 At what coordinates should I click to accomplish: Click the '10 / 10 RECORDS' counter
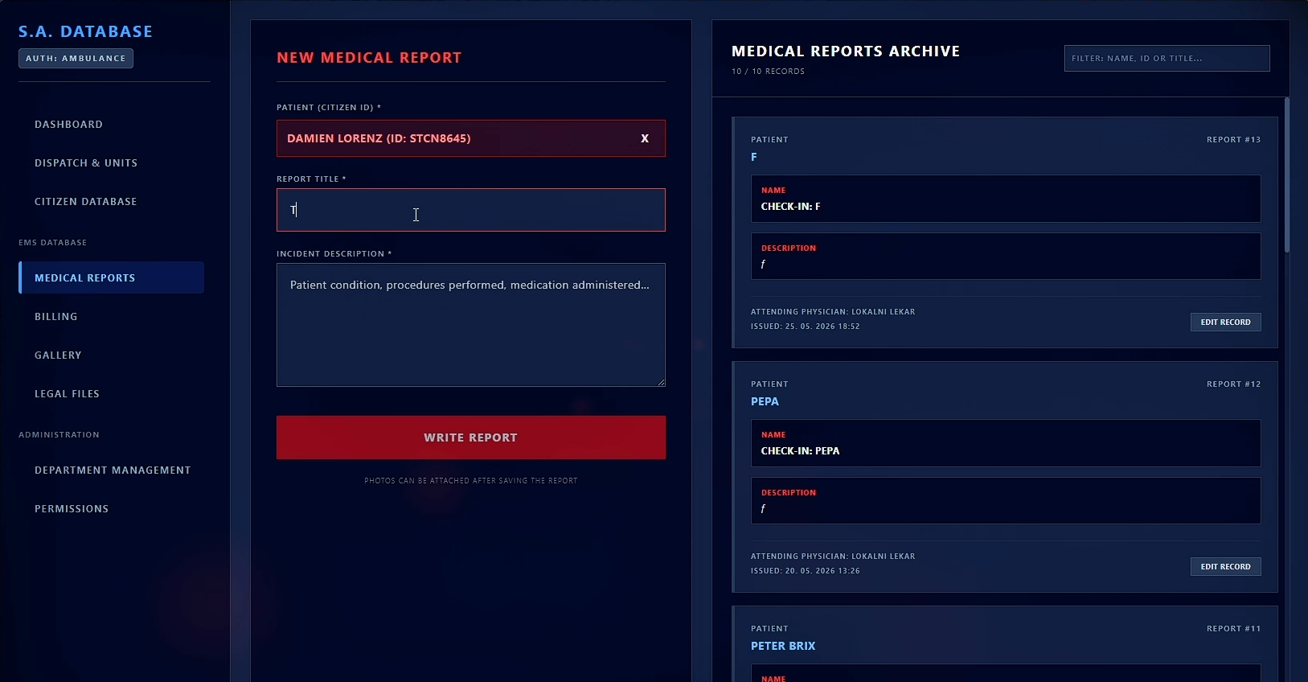768,72
